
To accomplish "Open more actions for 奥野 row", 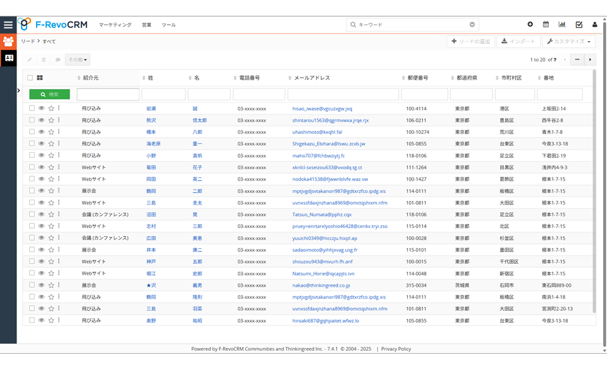I will pyautogui.click(x=59, y=321).
